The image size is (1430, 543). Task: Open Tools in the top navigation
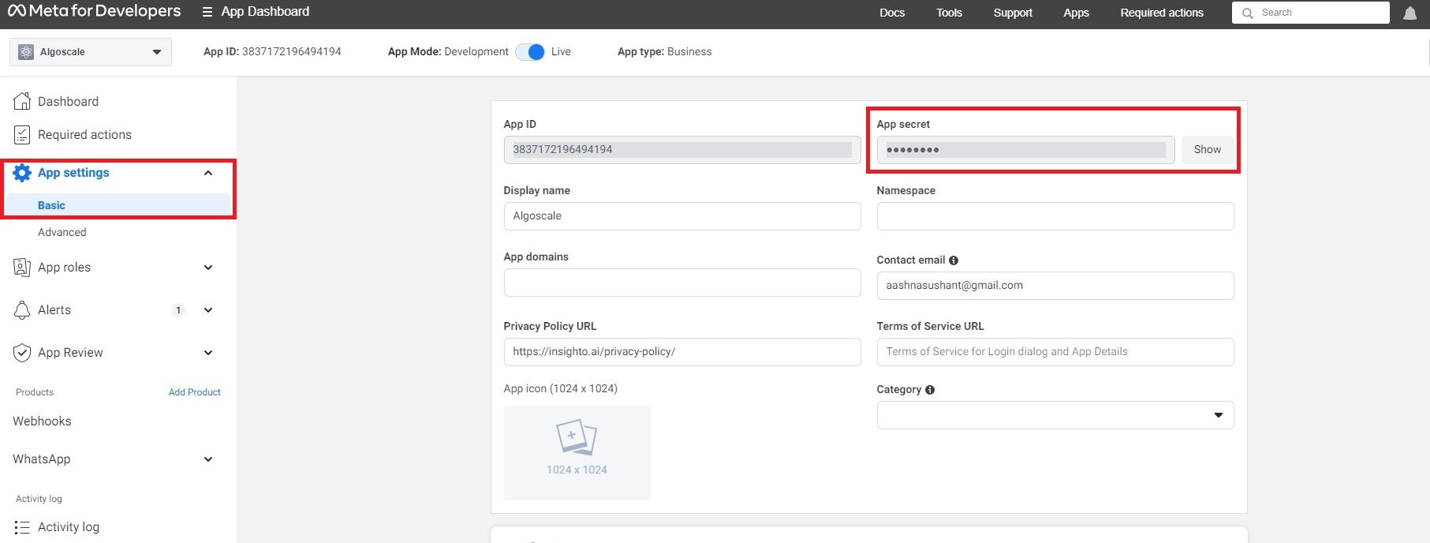click(949, 13)
